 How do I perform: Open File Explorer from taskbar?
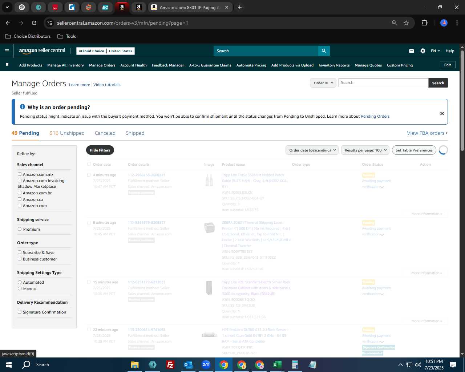tap(135, 365)
